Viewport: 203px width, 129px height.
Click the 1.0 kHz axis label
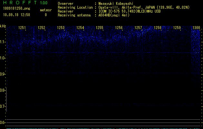pos(3,58)
